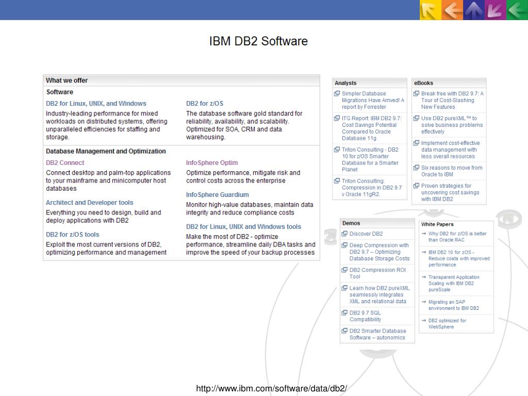Image resolution: width=528 pixels, height=396 pixels.
Task: Click the popup icon beside Discover DB2
Action: 344,234
